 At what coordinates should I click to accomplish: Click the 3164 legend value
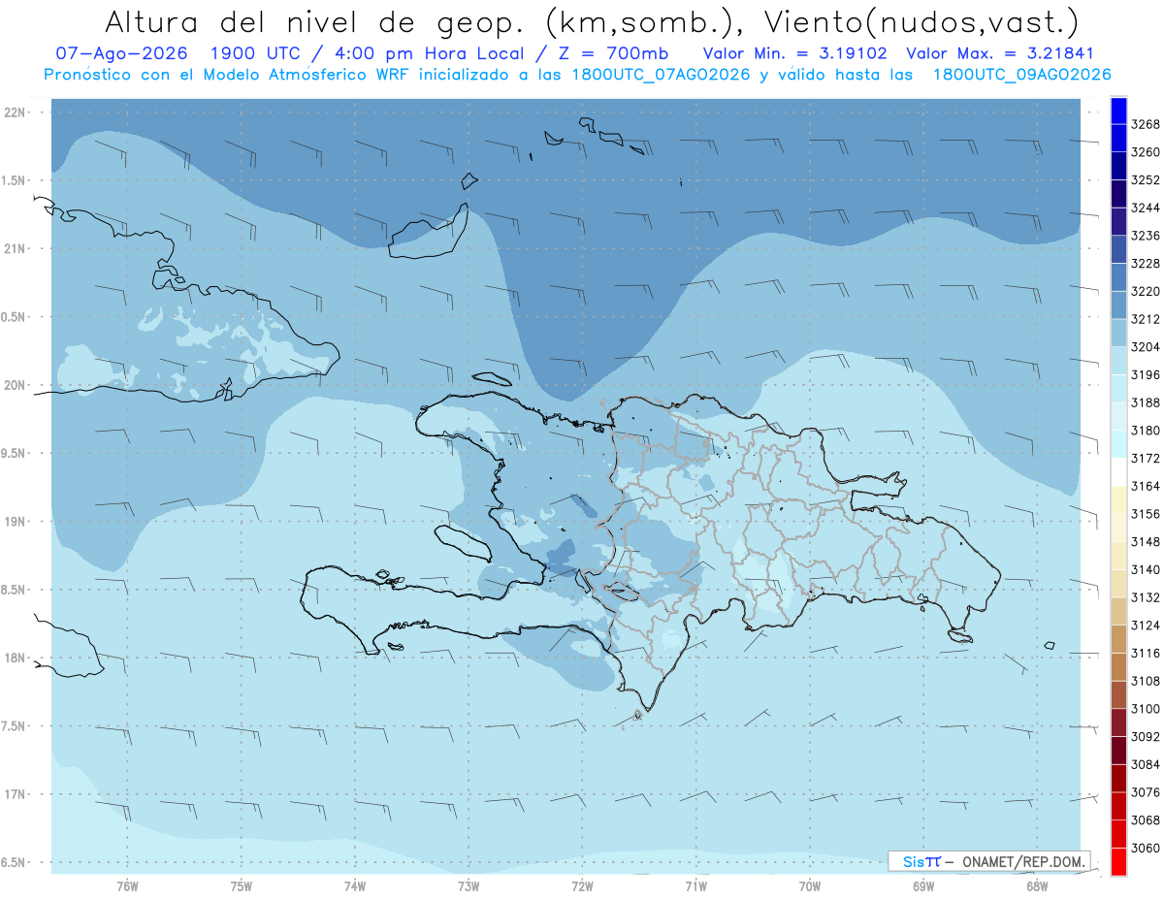(x=1146, y=486)
